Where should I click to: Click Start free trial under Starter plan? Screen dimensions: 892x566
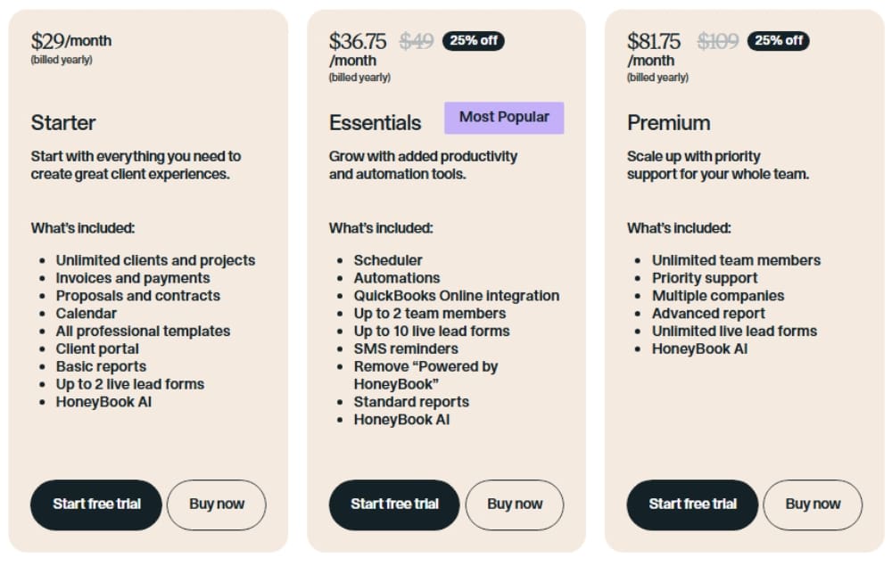click(95, 504)
